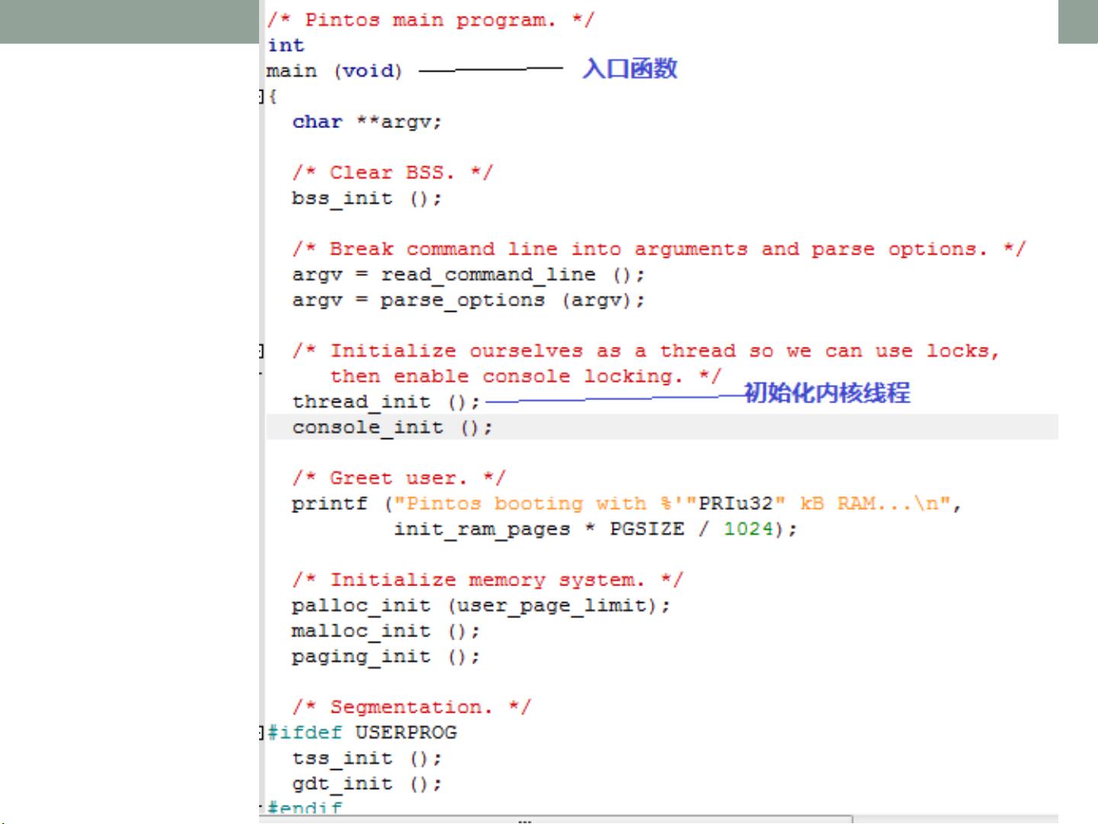Viewport: 1098px width, 824px height.
Task: Click the "Break command line into arguments" comment
Action: [659, 249]
